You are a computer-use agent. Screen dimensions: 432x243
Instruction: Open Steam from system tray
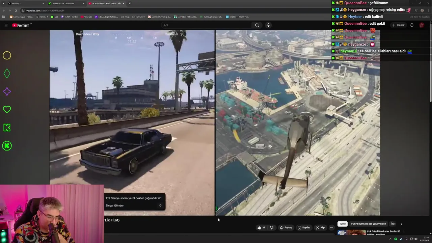tap(401, 239)
